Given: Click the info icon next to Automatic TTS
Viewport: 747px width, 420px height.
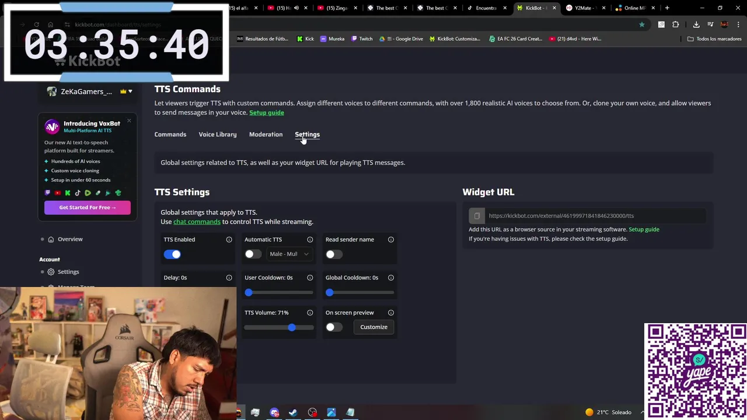Looking at the screenshot, I should [310, 240].
